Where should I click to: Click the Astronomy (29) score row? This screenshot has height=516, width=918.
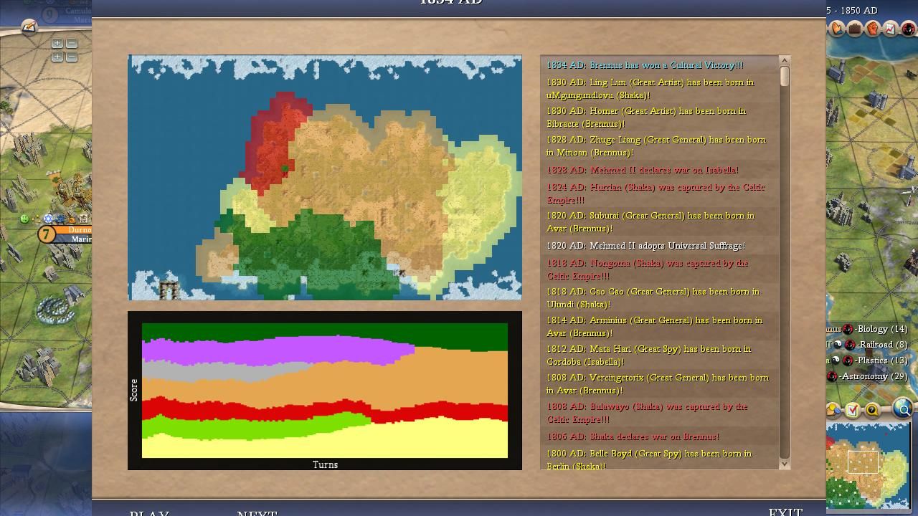click(x=868, y=376)
